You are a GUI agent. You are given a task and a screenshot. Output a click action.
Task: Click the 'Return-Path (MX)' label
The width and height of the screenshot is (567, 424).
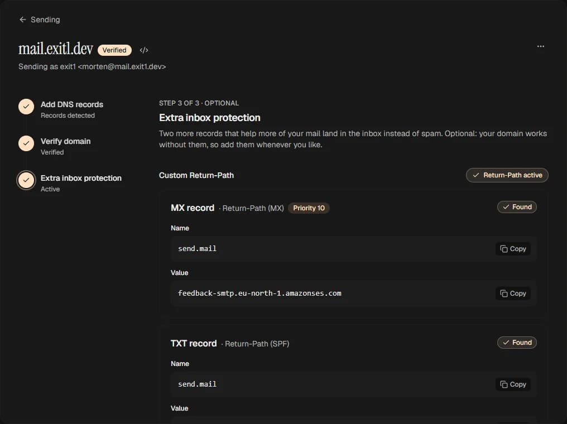[x=253, y=208]
